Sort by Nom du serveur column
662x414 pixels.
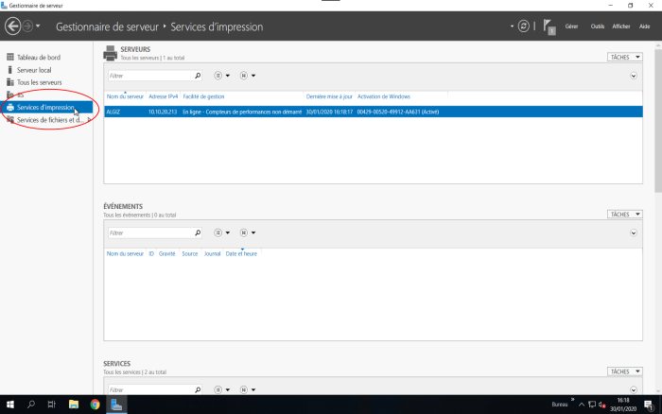coord(125,96)
